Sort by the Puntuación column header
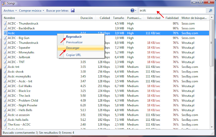The image size is (216, 137). coord(134,18)
